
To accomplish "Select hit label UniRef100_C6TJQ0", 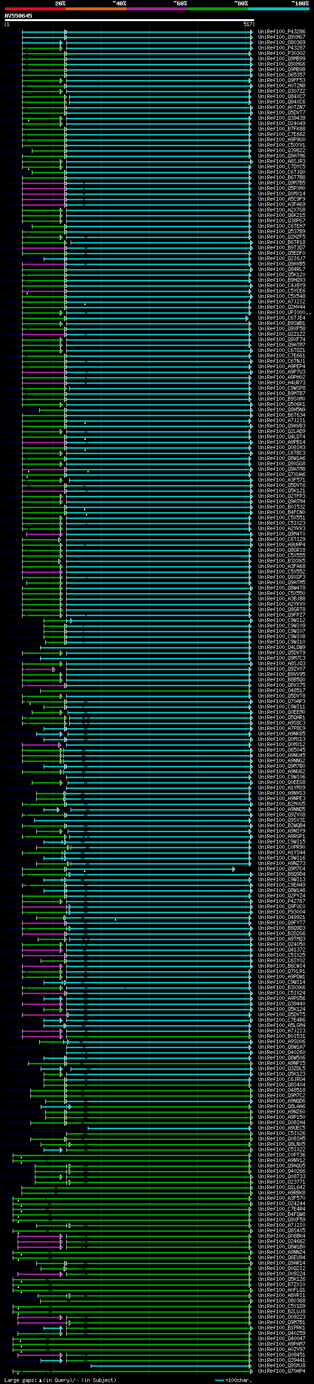I will (282, 172).
